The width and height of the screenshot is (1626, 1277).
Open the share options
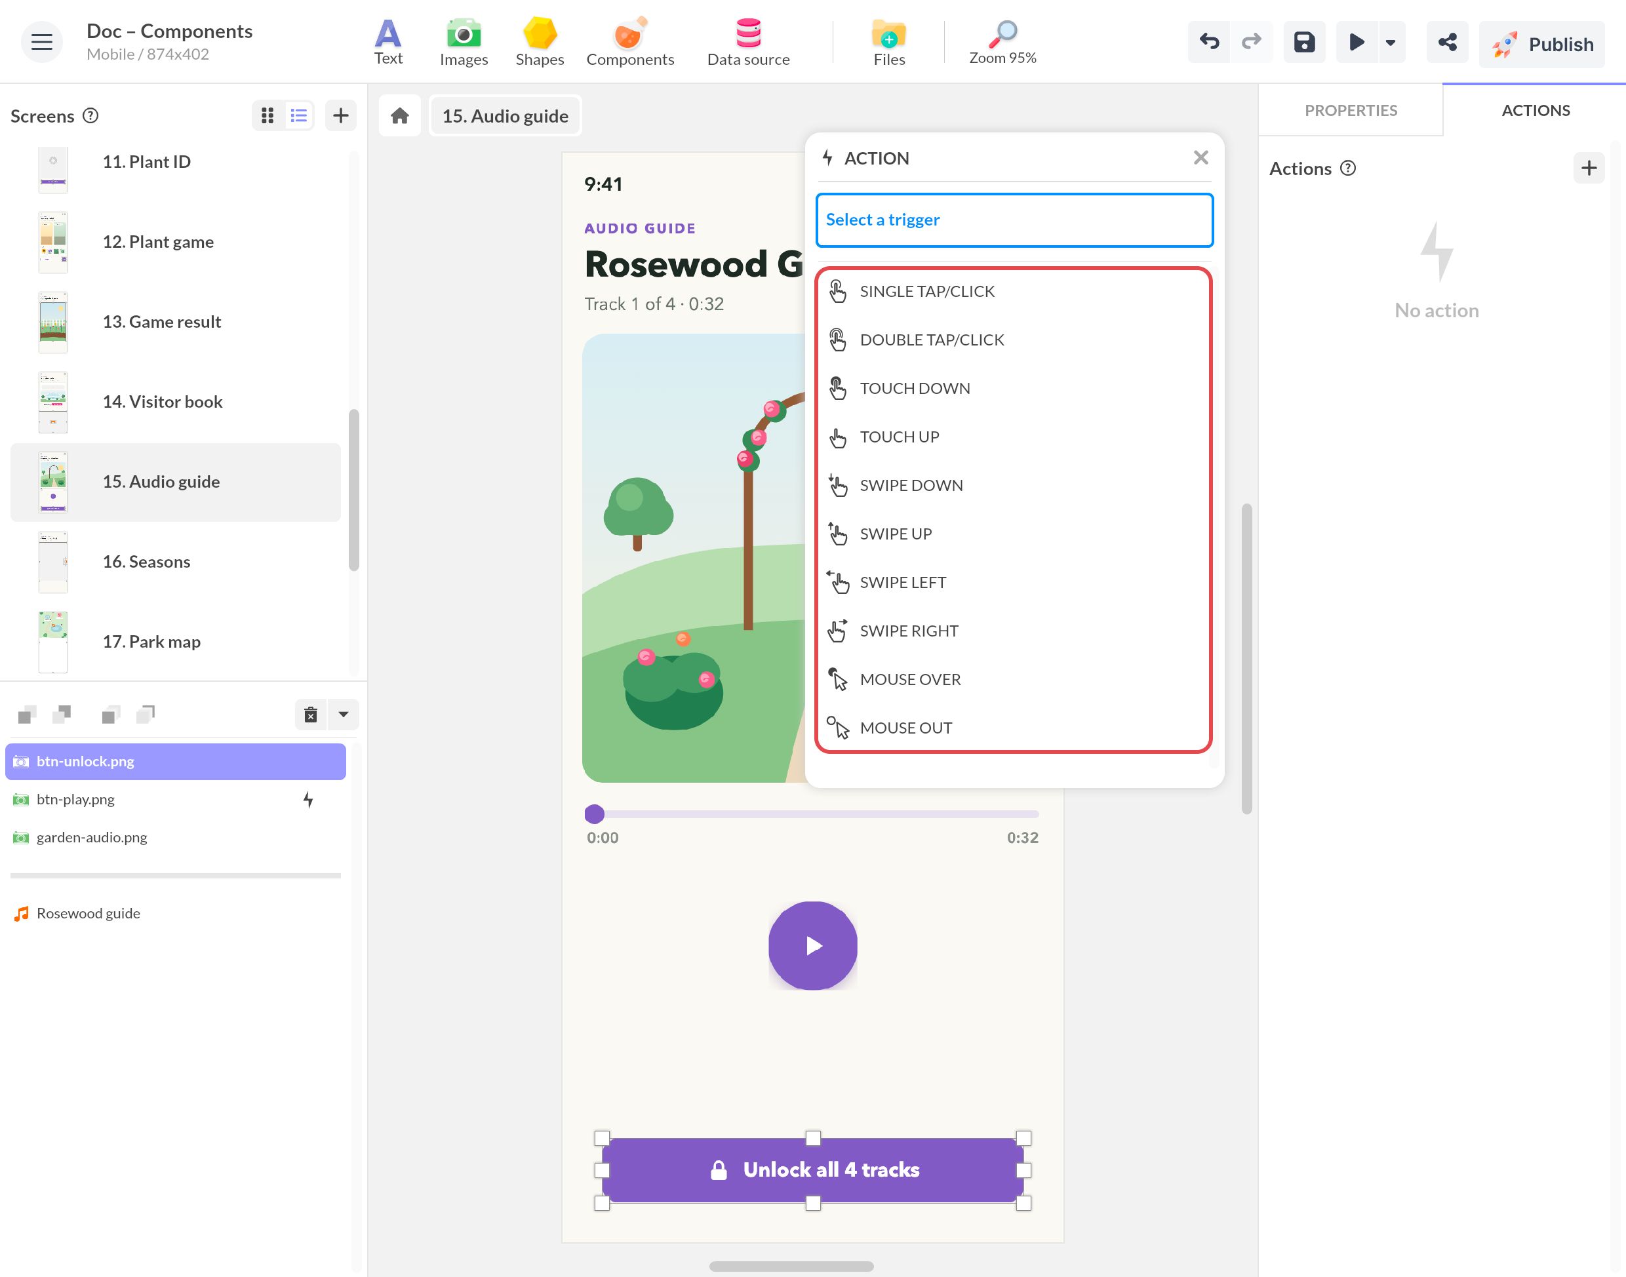click(x=1446, y=42)
